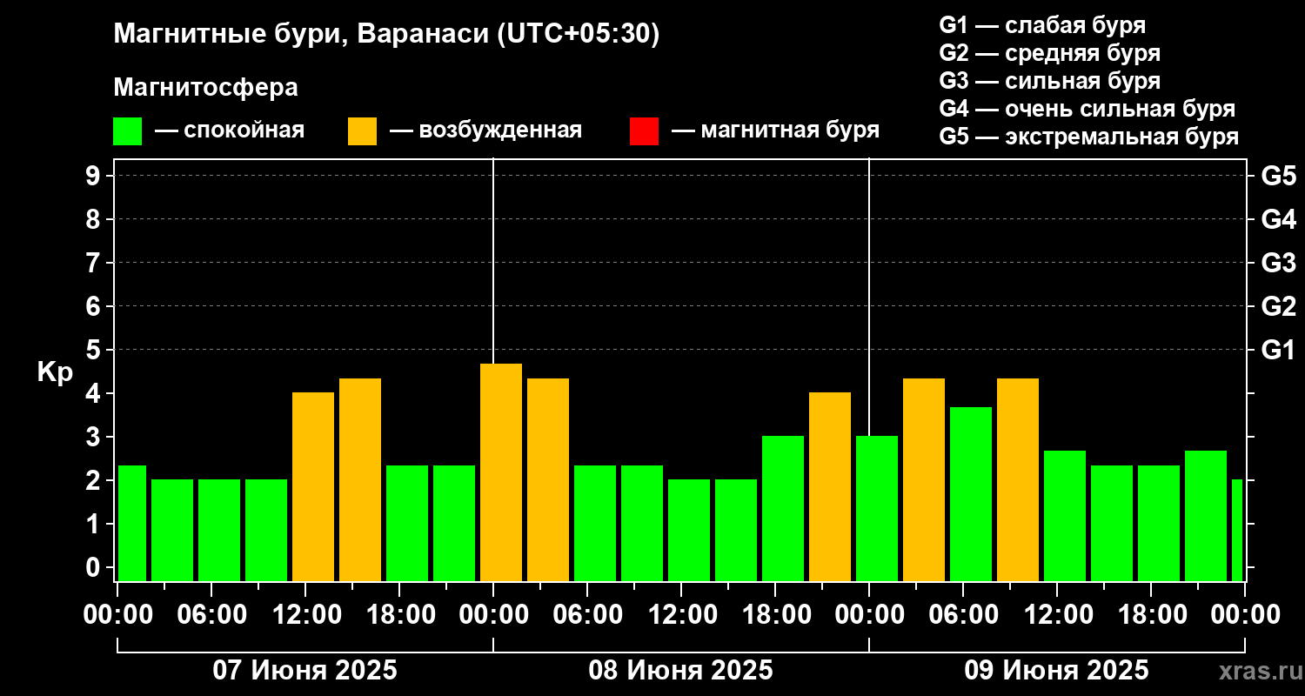
Task: Click the Kp value 7 on left axis
Action: pos(95,263)
